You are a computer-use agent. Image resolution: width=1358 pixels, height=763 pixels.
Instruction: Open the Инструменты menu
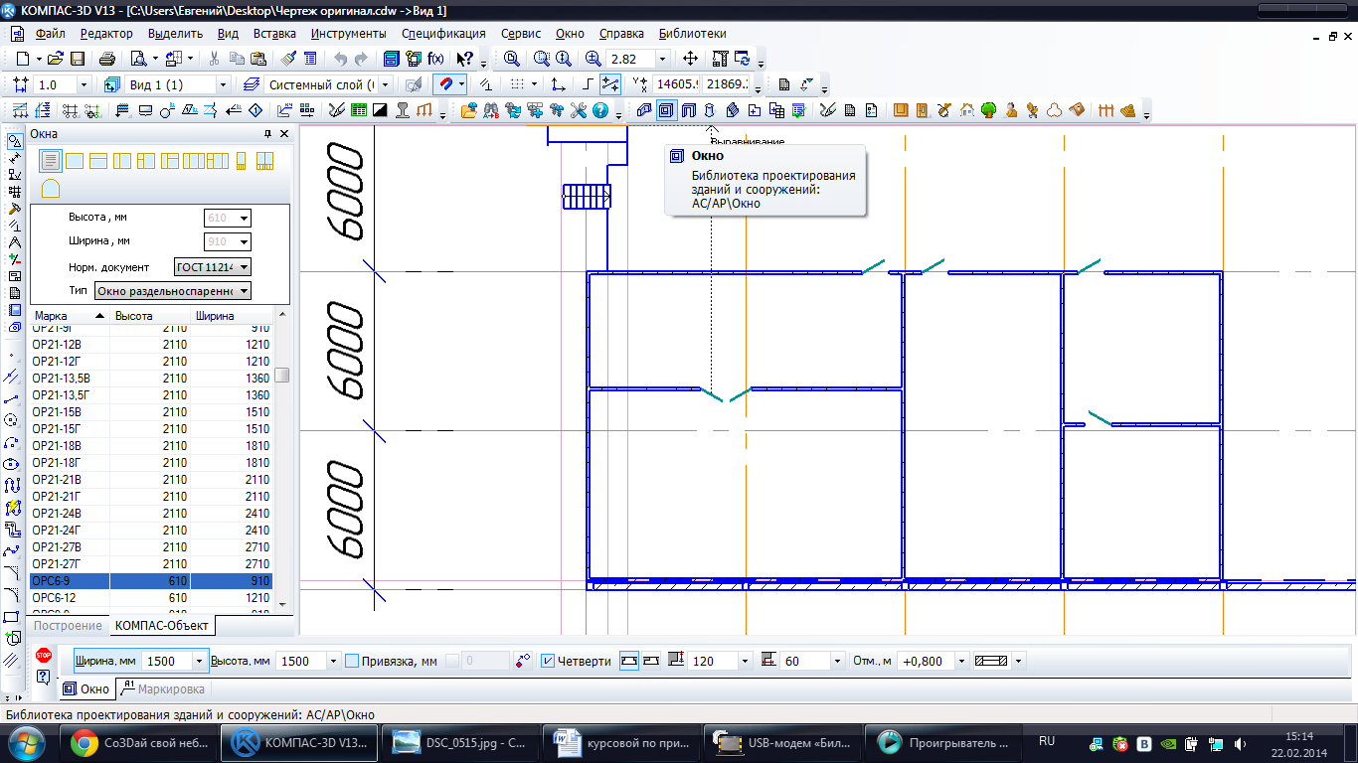click(x=348, y=33)
